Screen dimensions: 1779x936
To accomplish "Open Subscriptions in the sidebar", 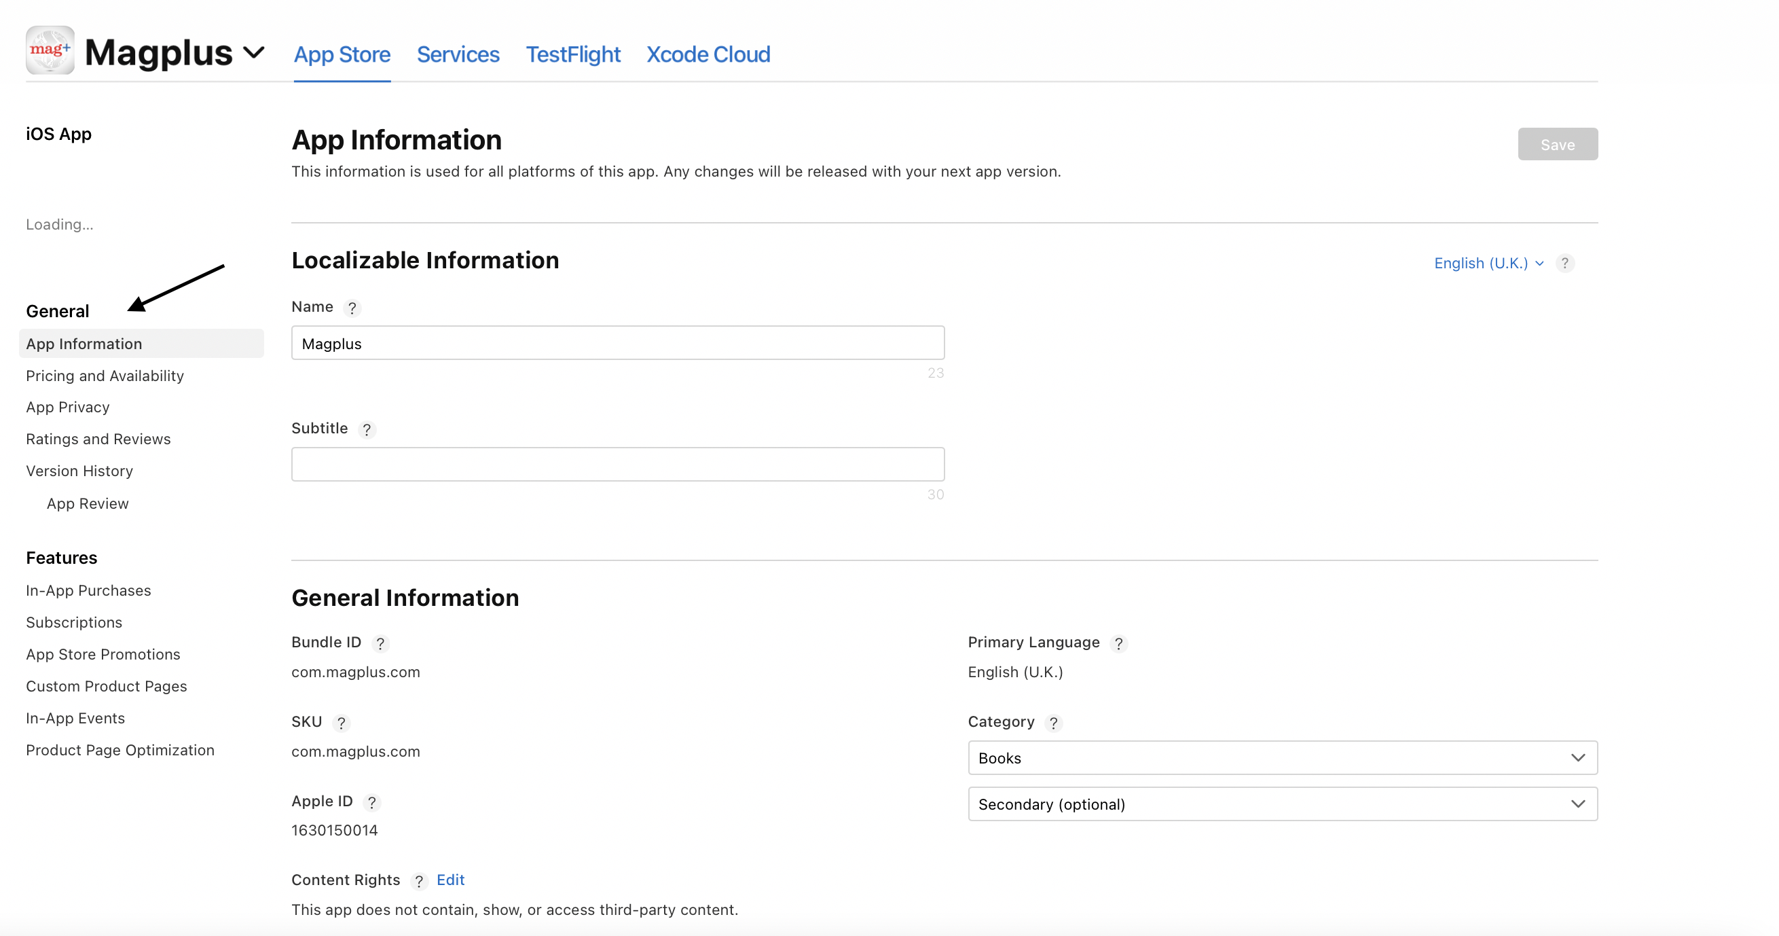I will [74, 622].
